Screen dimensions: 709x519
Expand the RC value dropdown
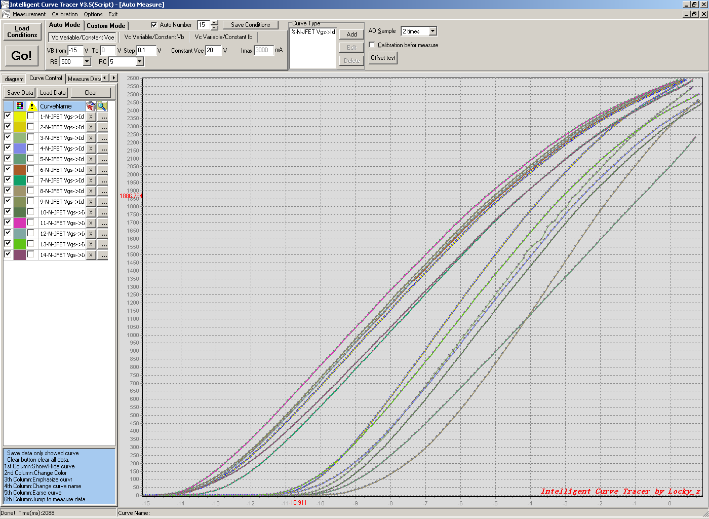[140, 62]
